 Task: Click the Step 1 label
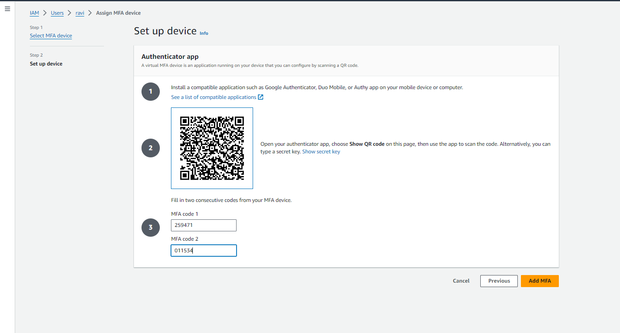pyautogui.click(x=36, y=28)
